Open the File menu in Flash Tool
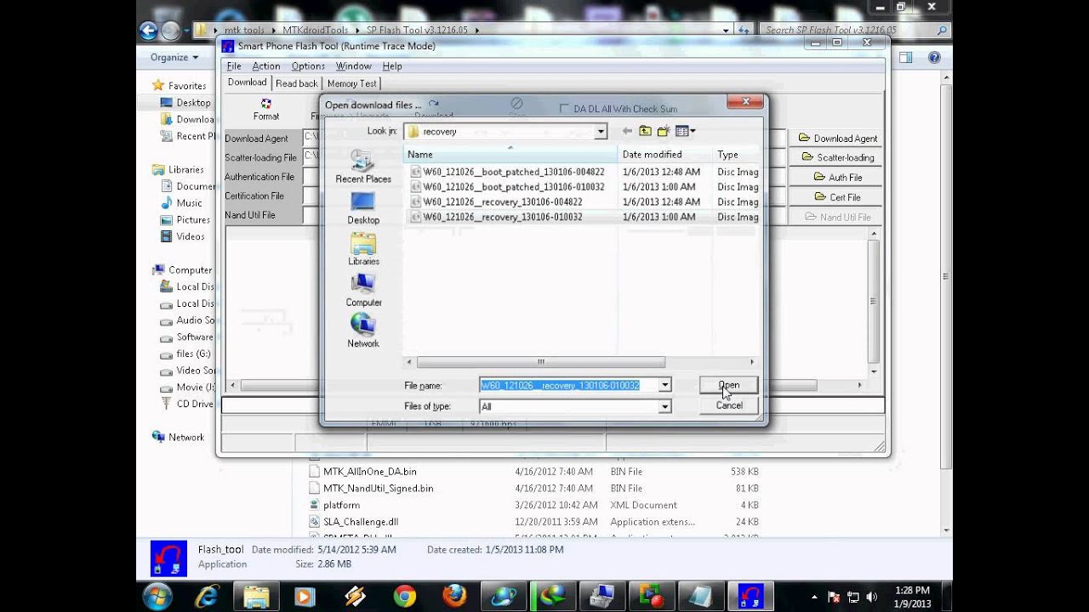 (x=234, y=66)
